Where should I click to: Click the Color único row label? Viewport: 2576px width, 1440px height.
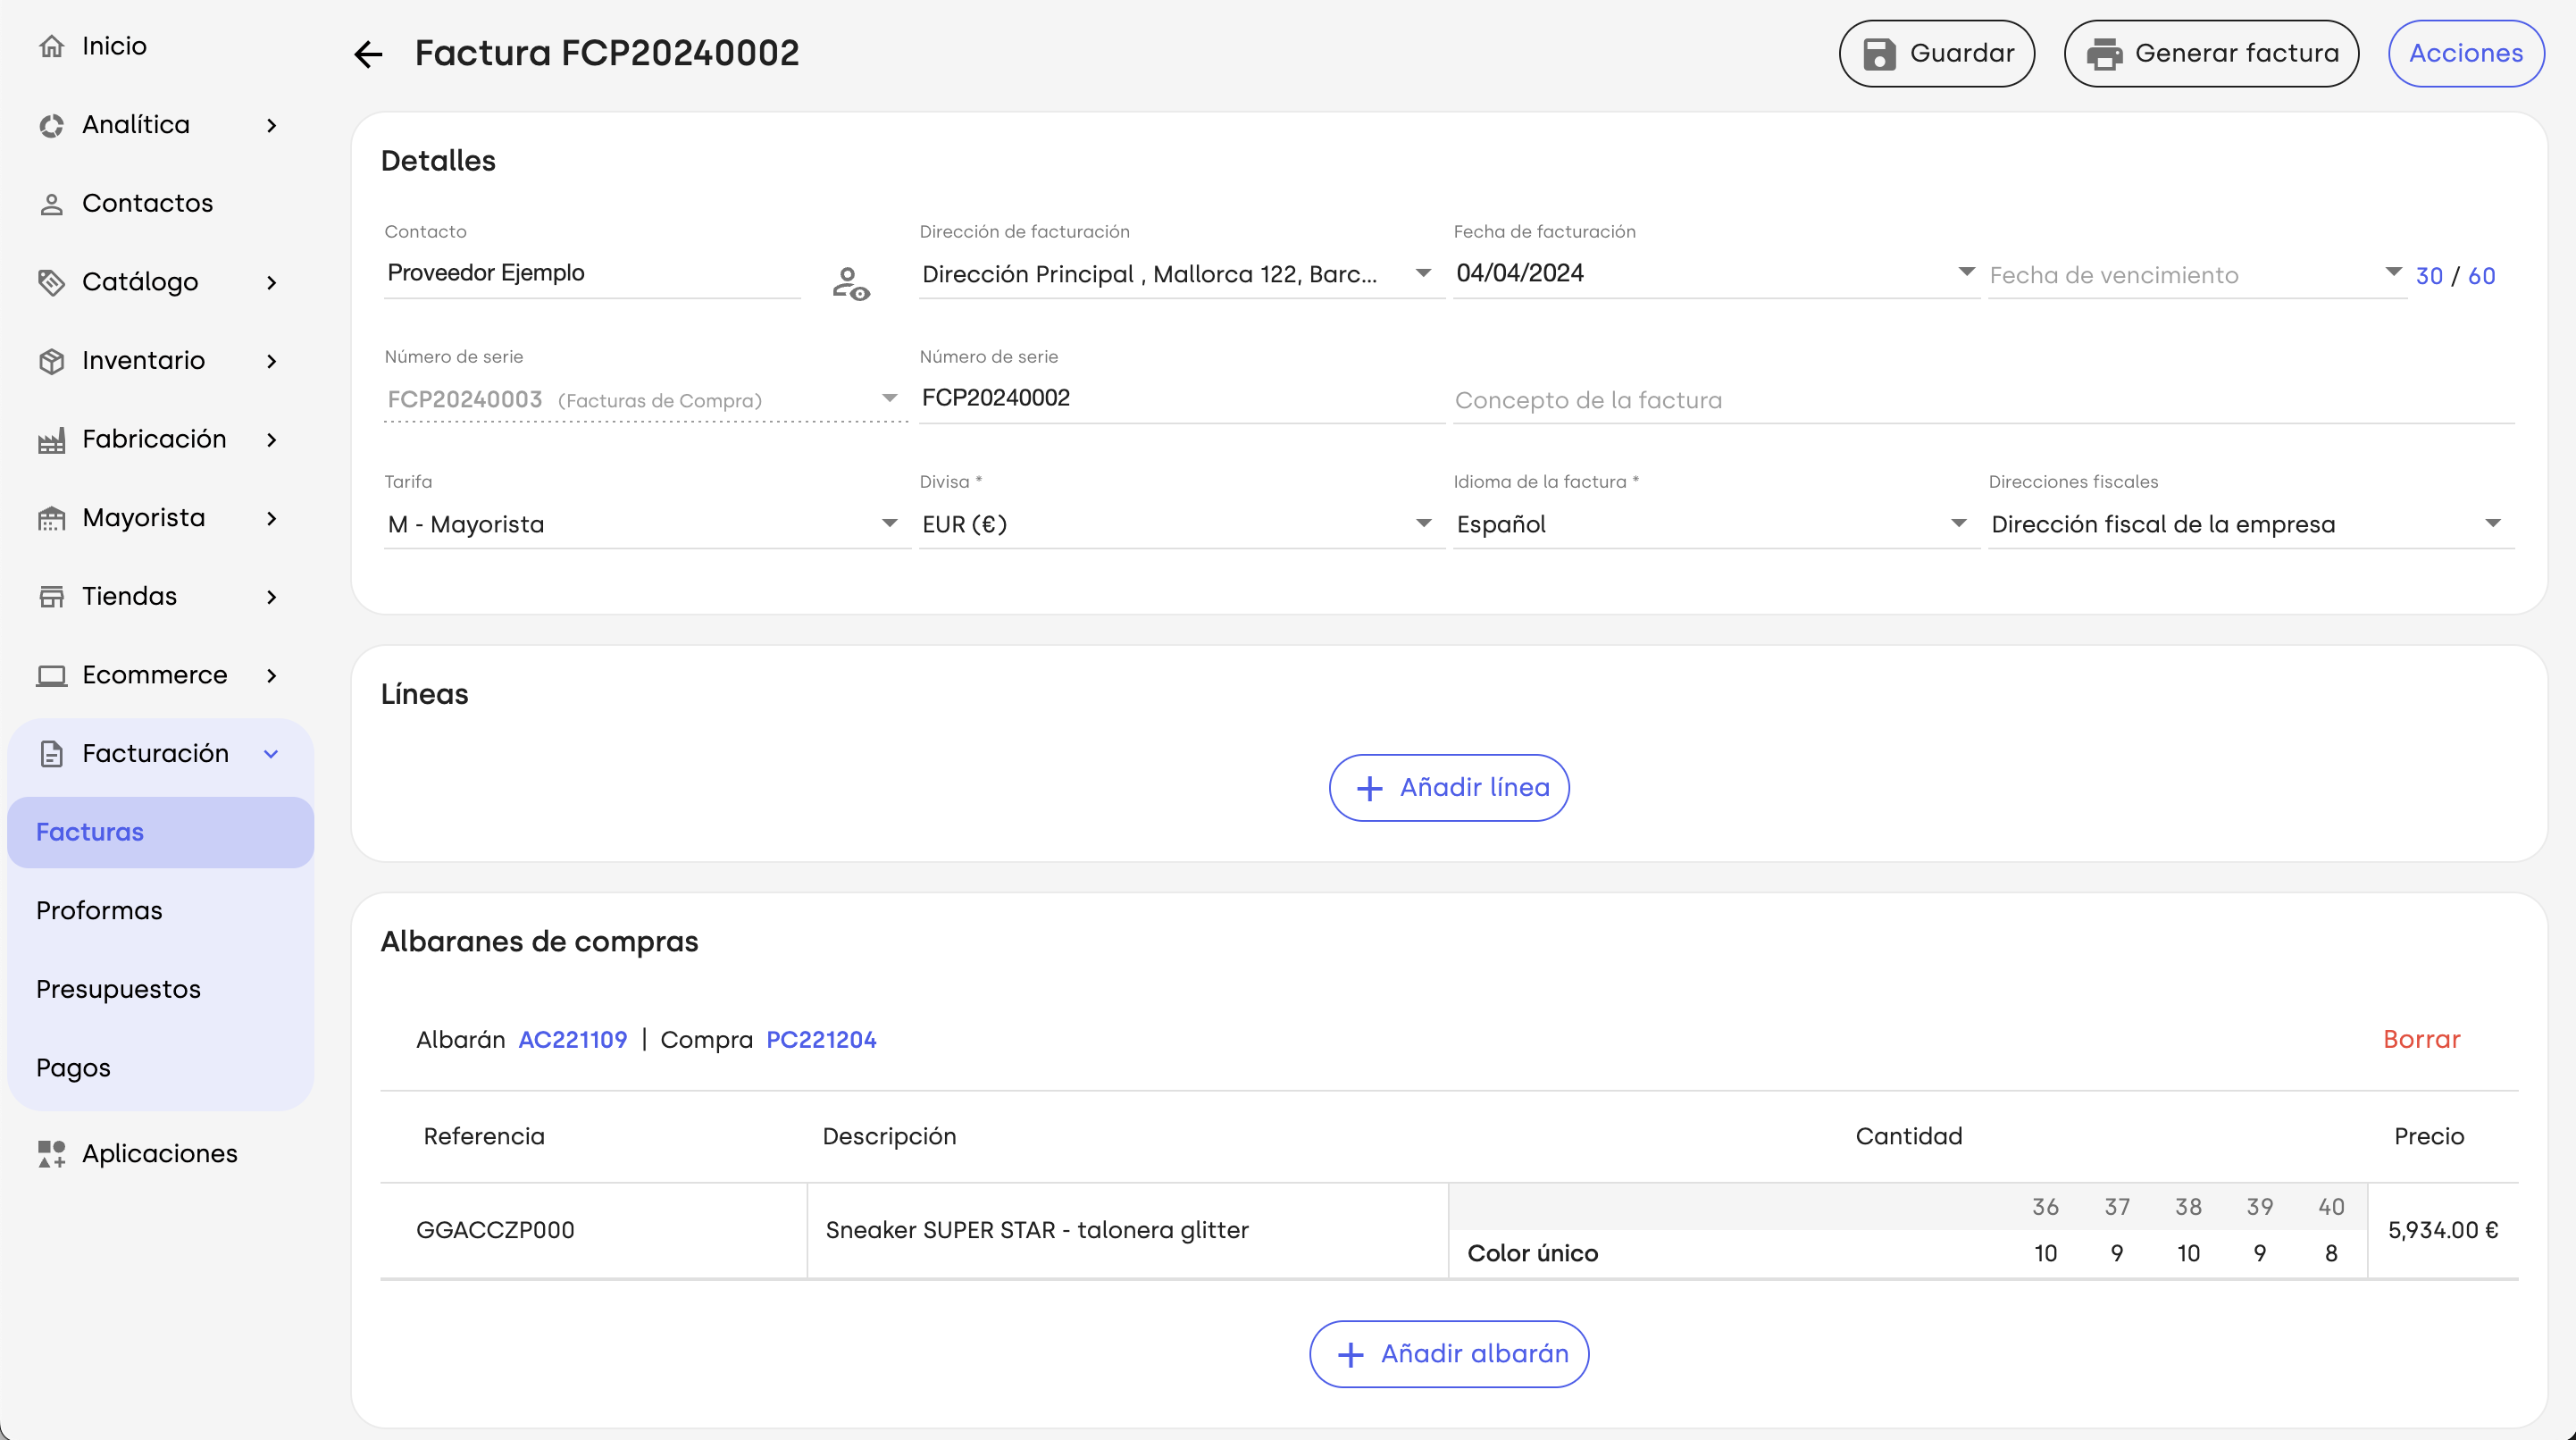1532,1254
